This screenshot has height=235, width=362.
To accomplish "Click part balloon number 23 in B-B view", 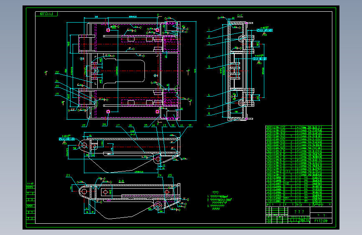I will pyautogui.click(x=68, y=175).
